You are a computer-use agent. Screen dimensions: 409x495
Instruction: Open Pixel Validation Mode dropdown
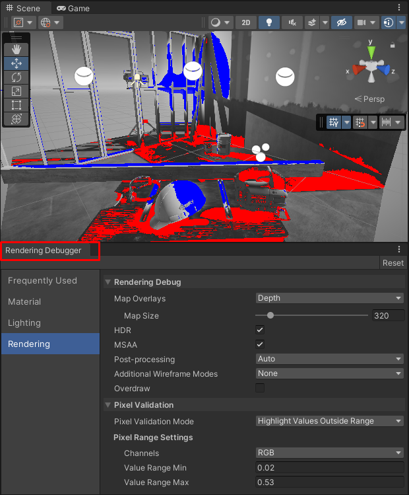point(329,421)
